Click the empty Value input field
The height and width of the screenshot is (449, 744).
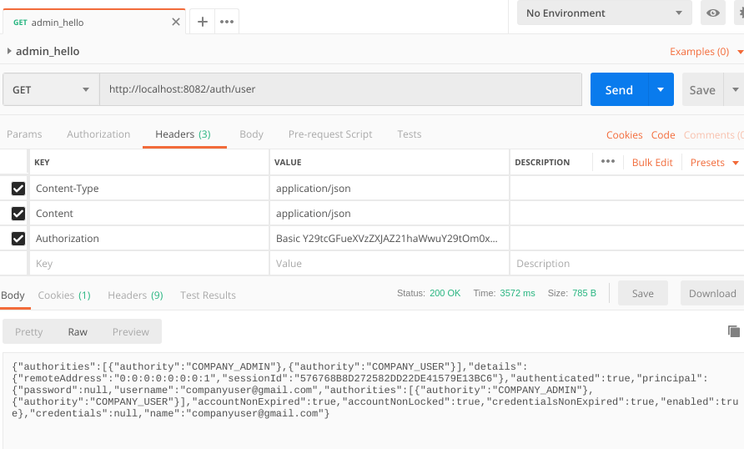[390, 264]
